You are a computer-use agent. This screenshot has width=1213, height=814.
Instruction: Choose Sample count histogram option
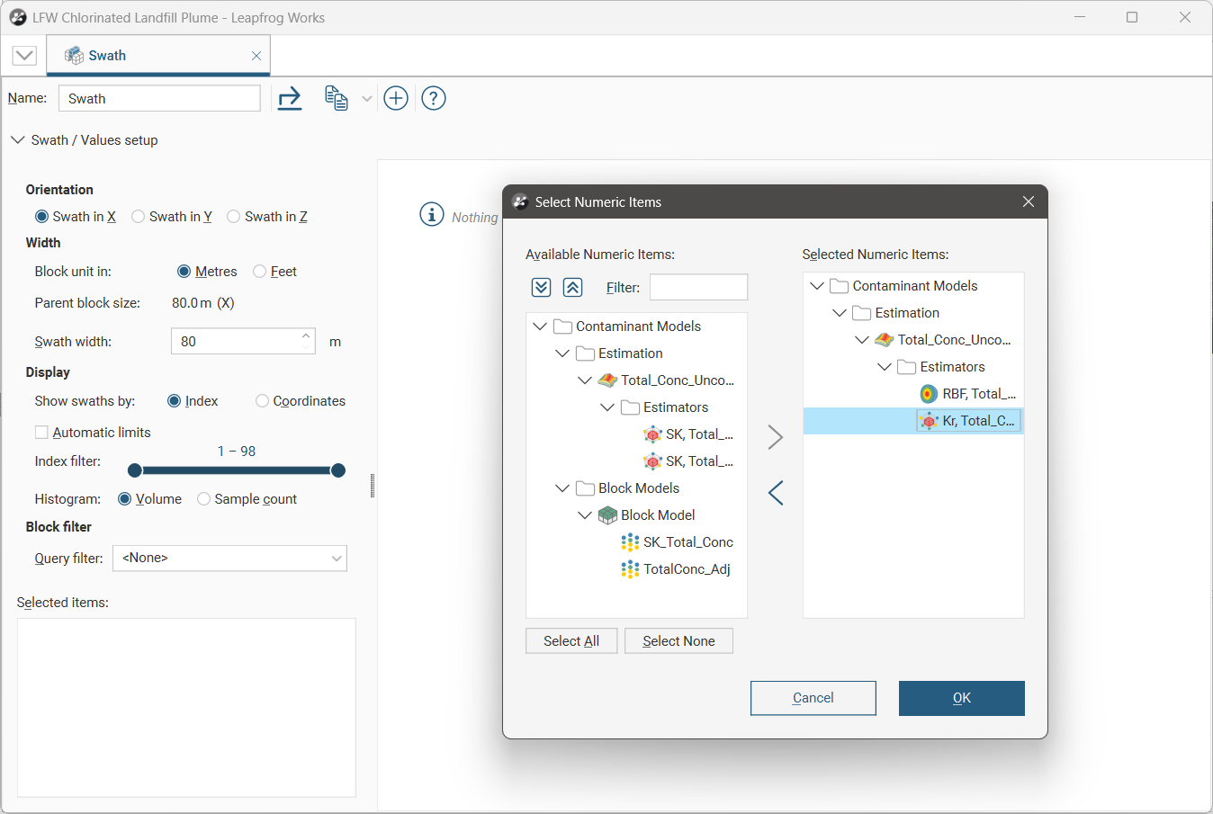(204, 499)
